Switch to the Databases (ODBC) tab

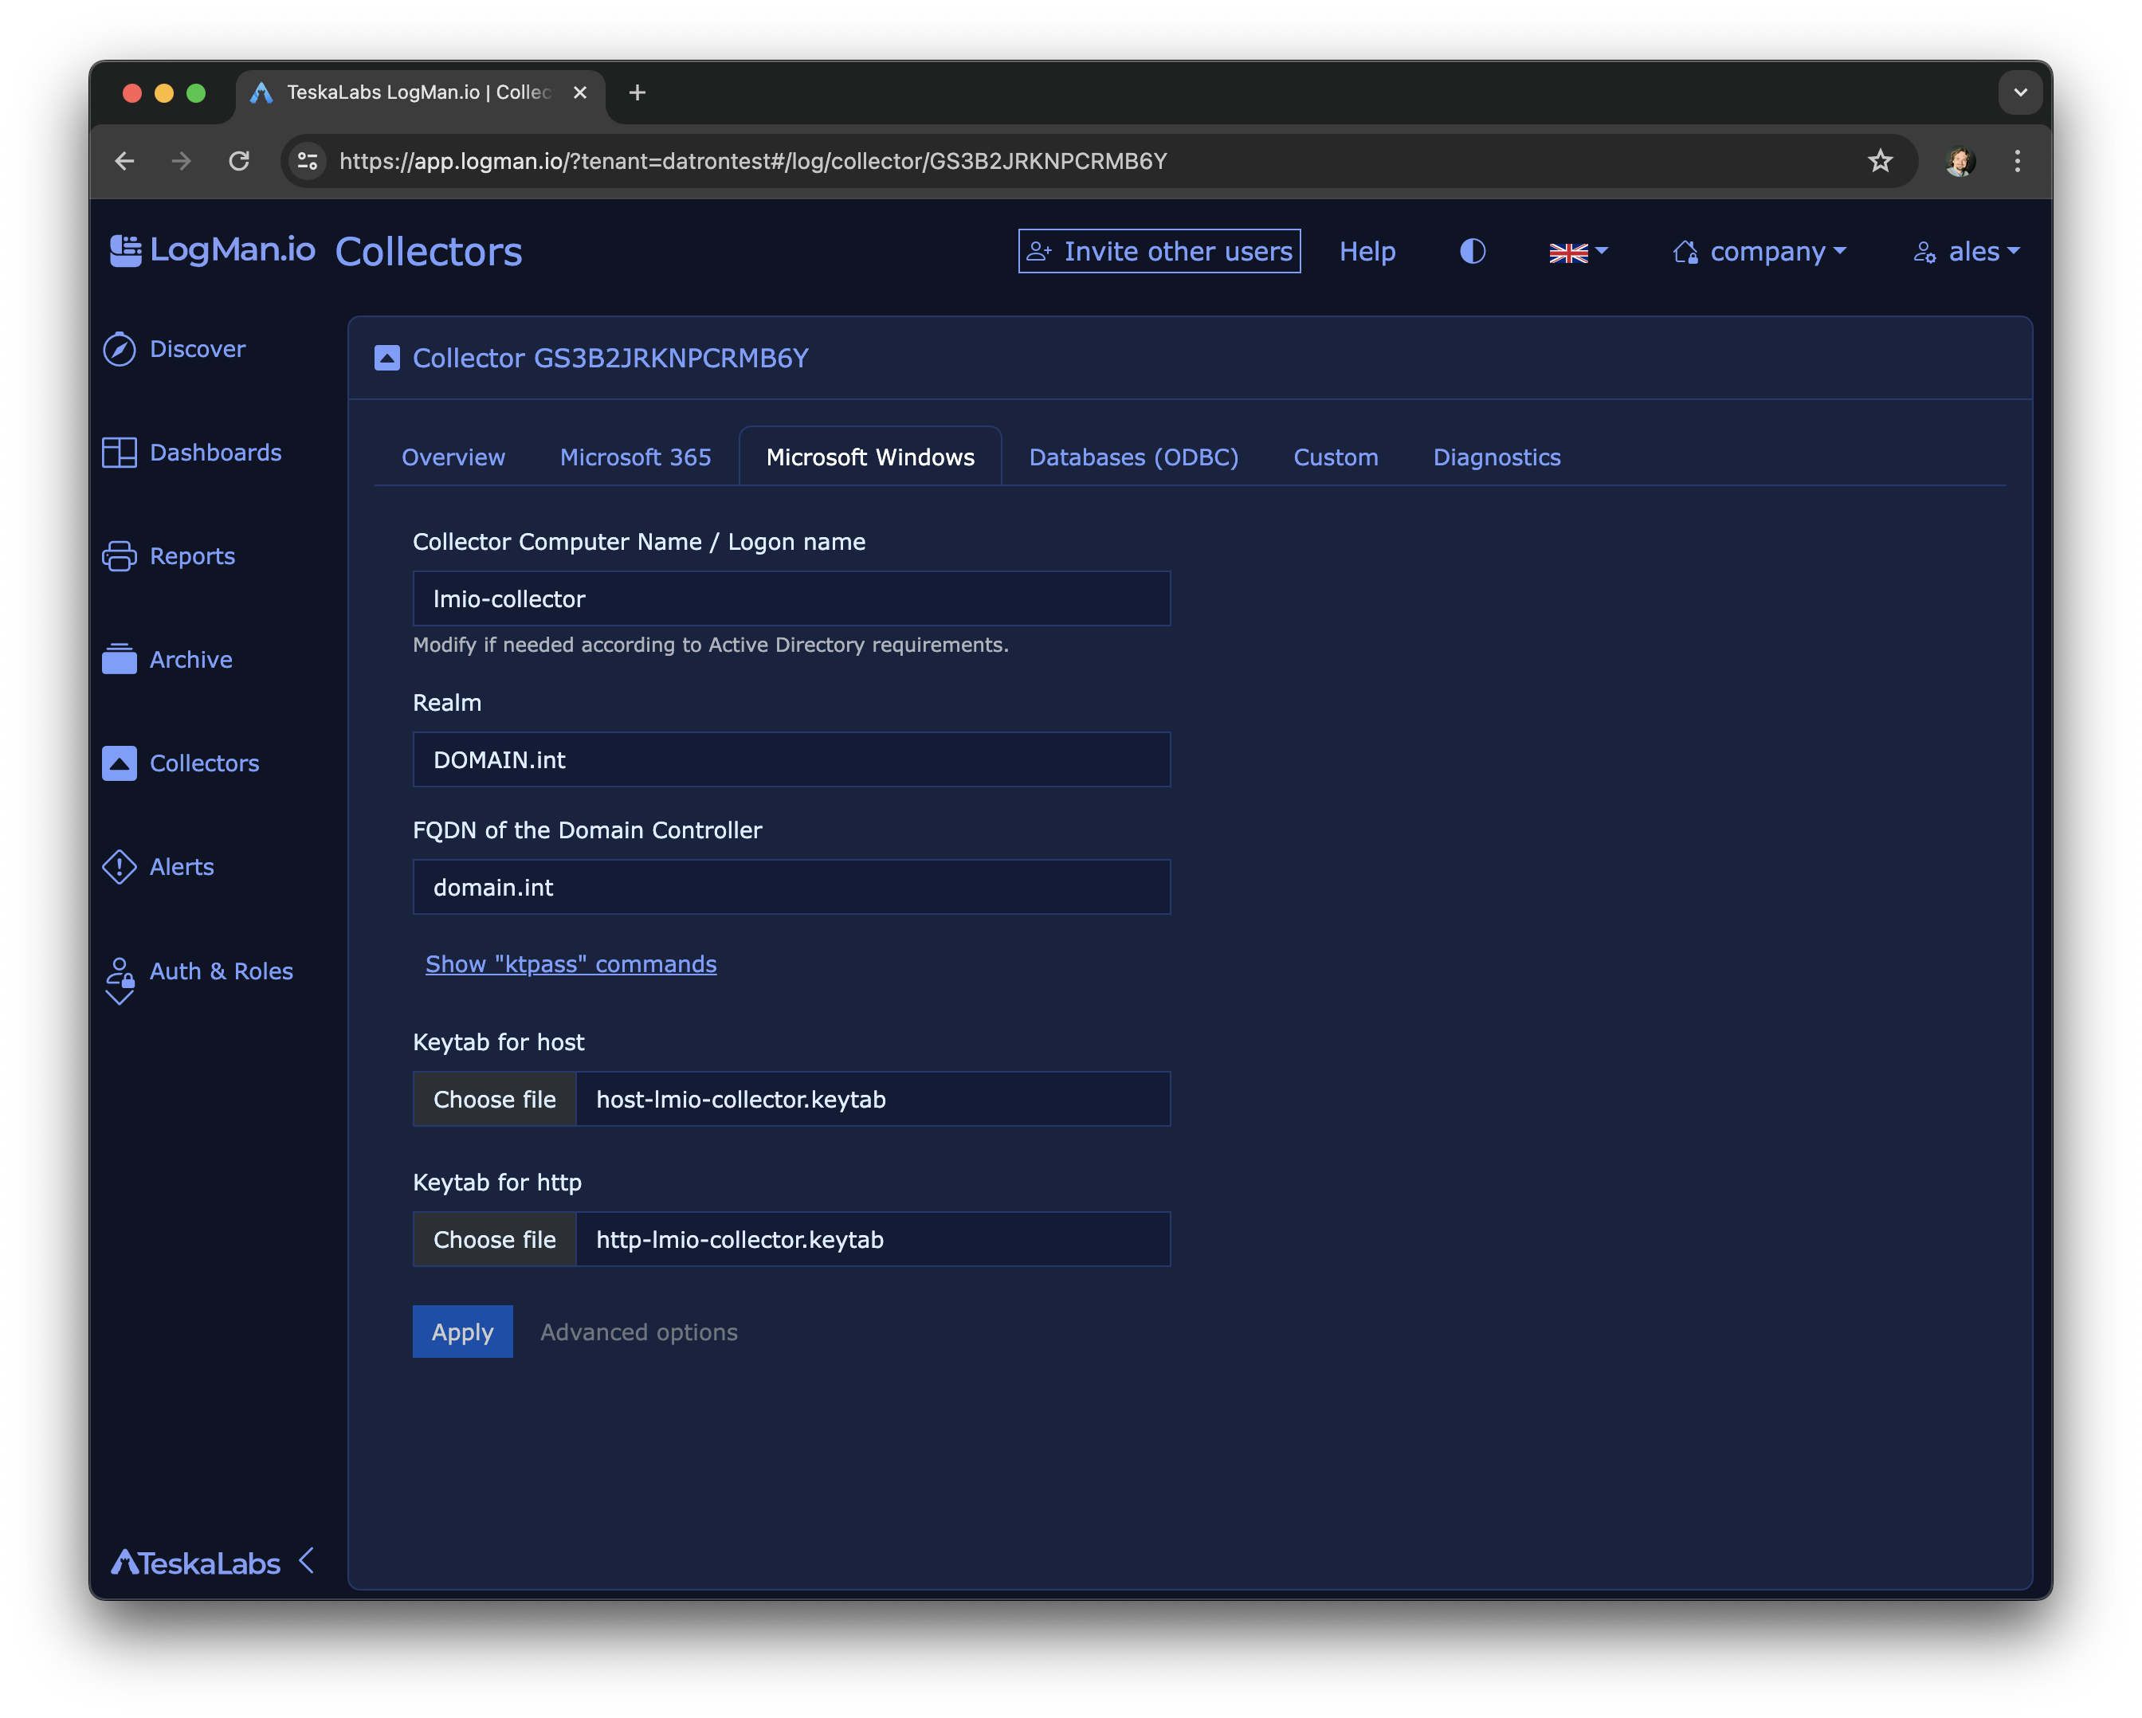click(1134, 457)
